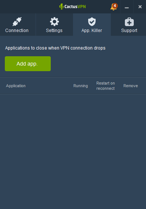Go to the Support tab
Screen dimensions: 146x209
[129, 25]
